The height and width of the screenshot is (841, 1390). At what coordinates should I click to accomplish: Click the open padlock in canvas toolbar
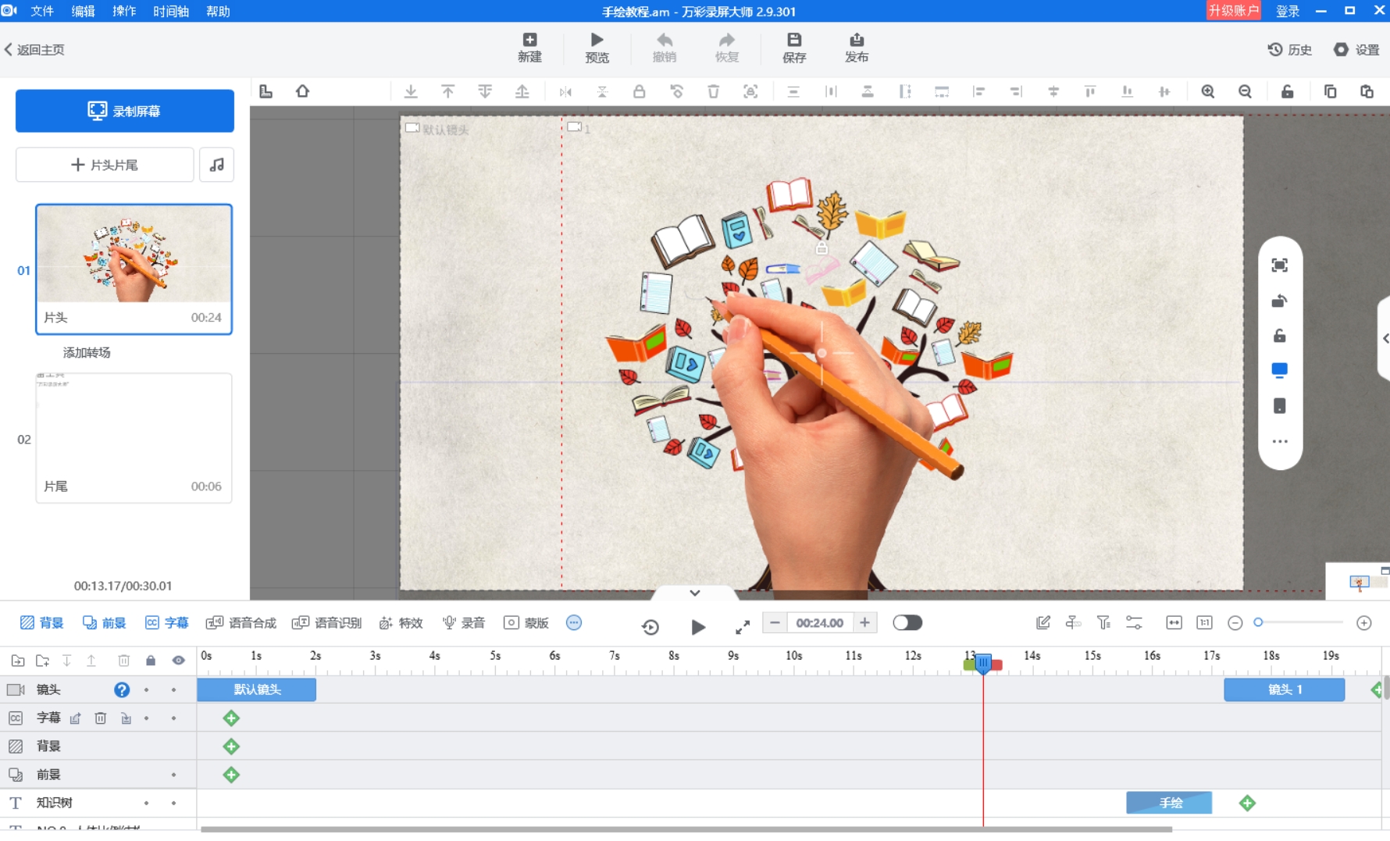(x=1287, y=91)
